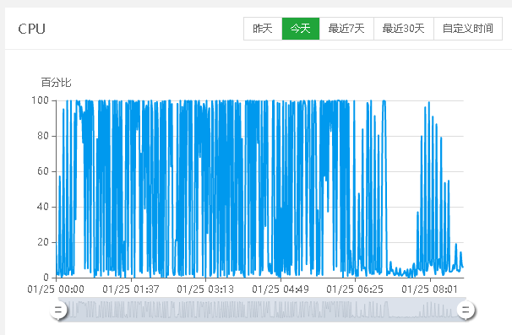Click the 80 y-axis value
The height and width of the screenshot is (335, 512).
(43, 136)
